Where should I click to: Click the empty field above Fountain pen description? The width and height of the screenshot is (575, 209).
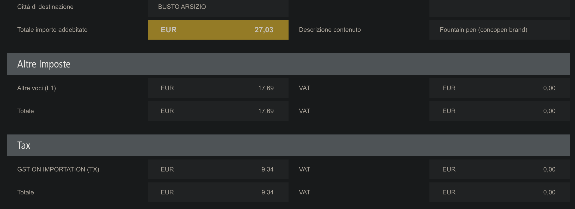pos(499,8)
